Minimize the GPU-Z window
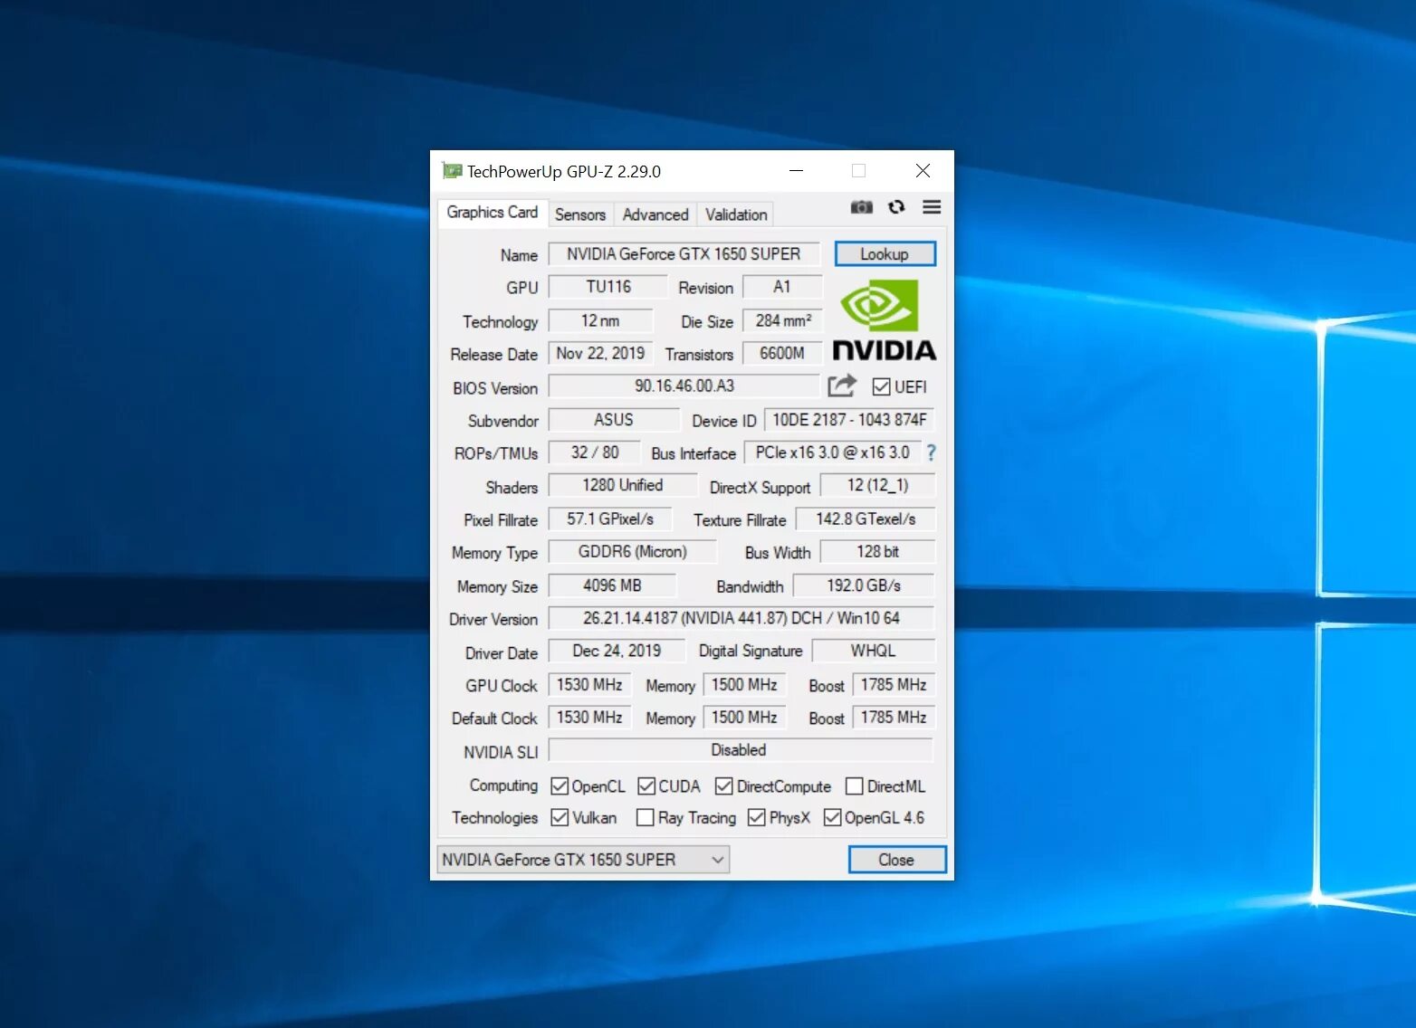Viewport: 1416px width, 1028px height. 797,171
